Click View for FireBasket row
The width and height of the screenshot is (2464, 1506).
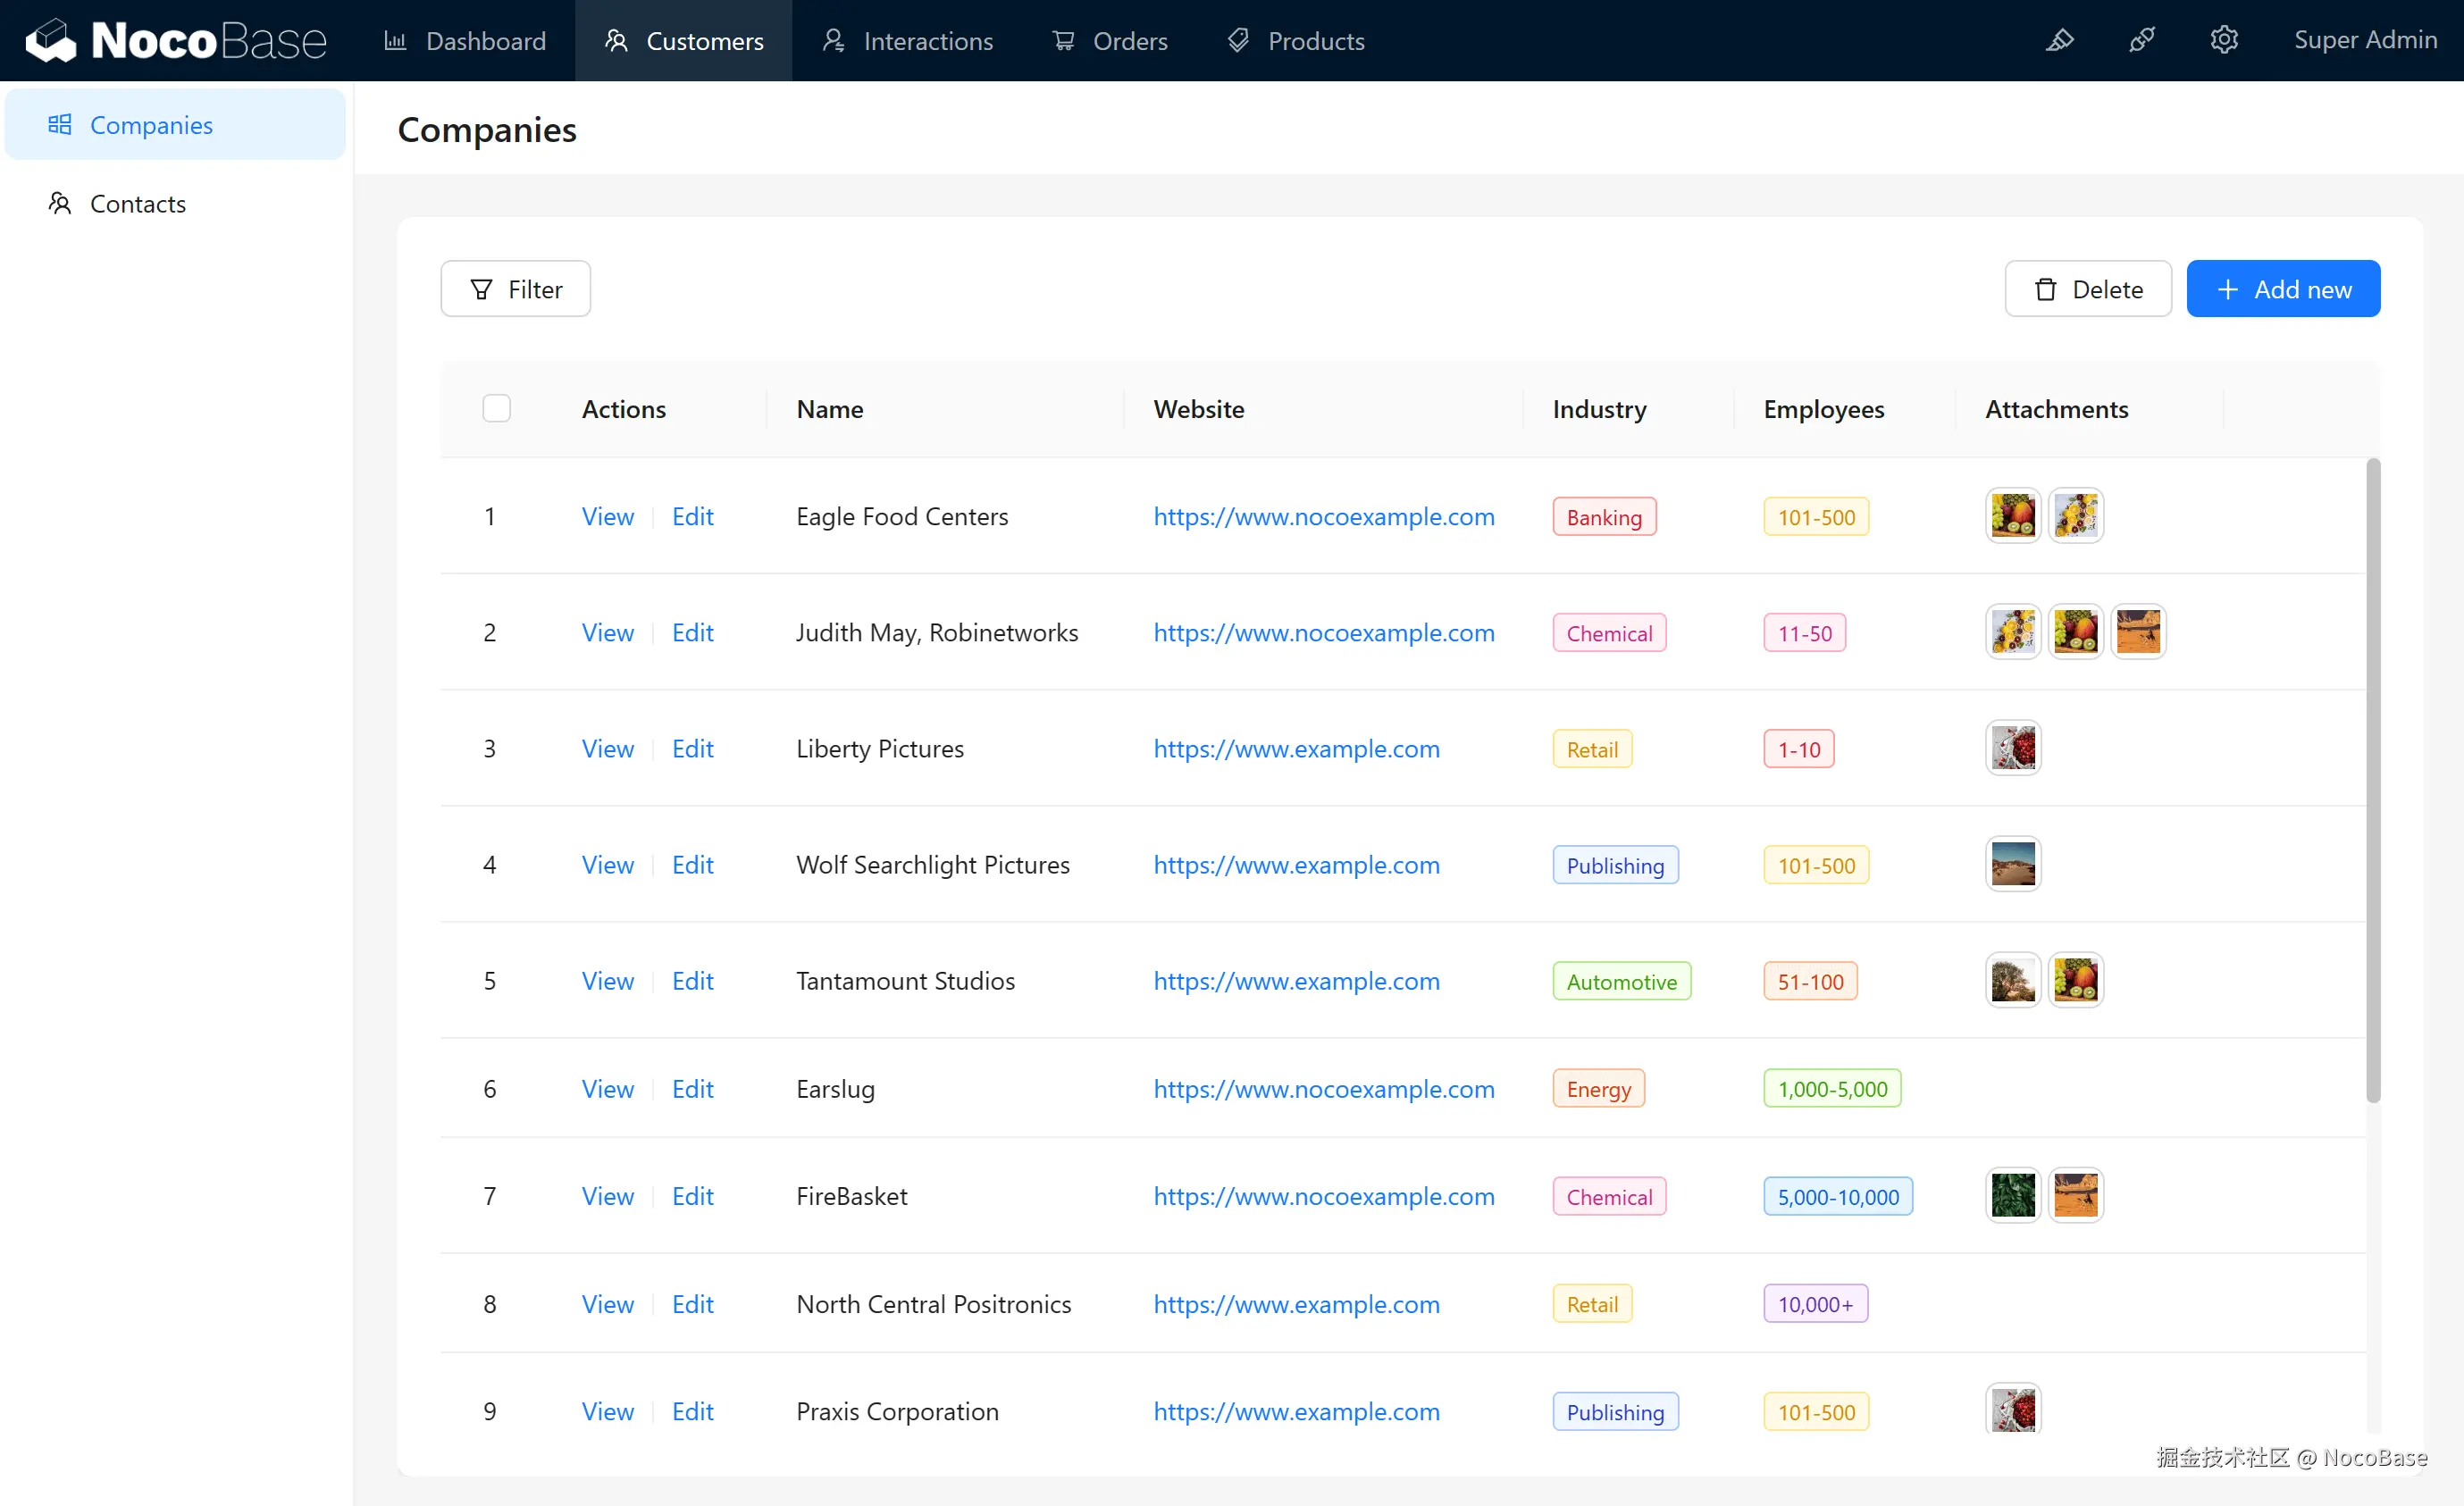pyautogui.click(x=607, y=1195)
